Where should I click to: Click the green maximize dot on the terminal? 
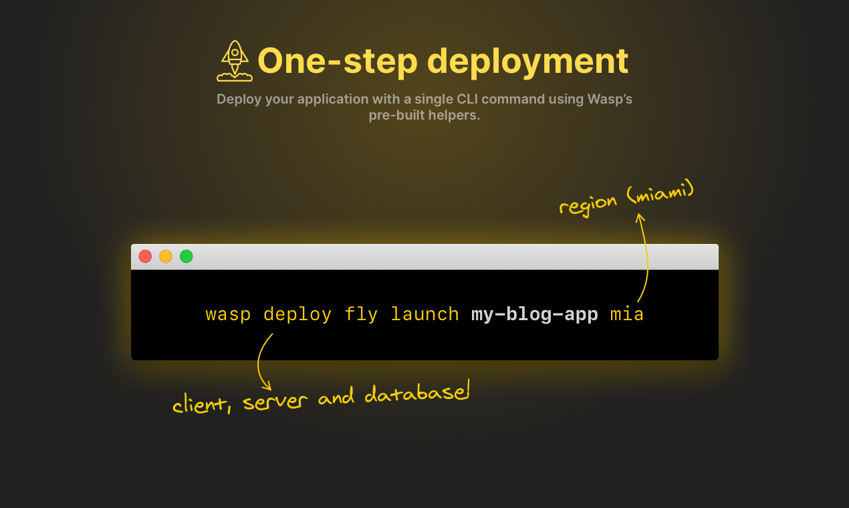pos(187,256)
